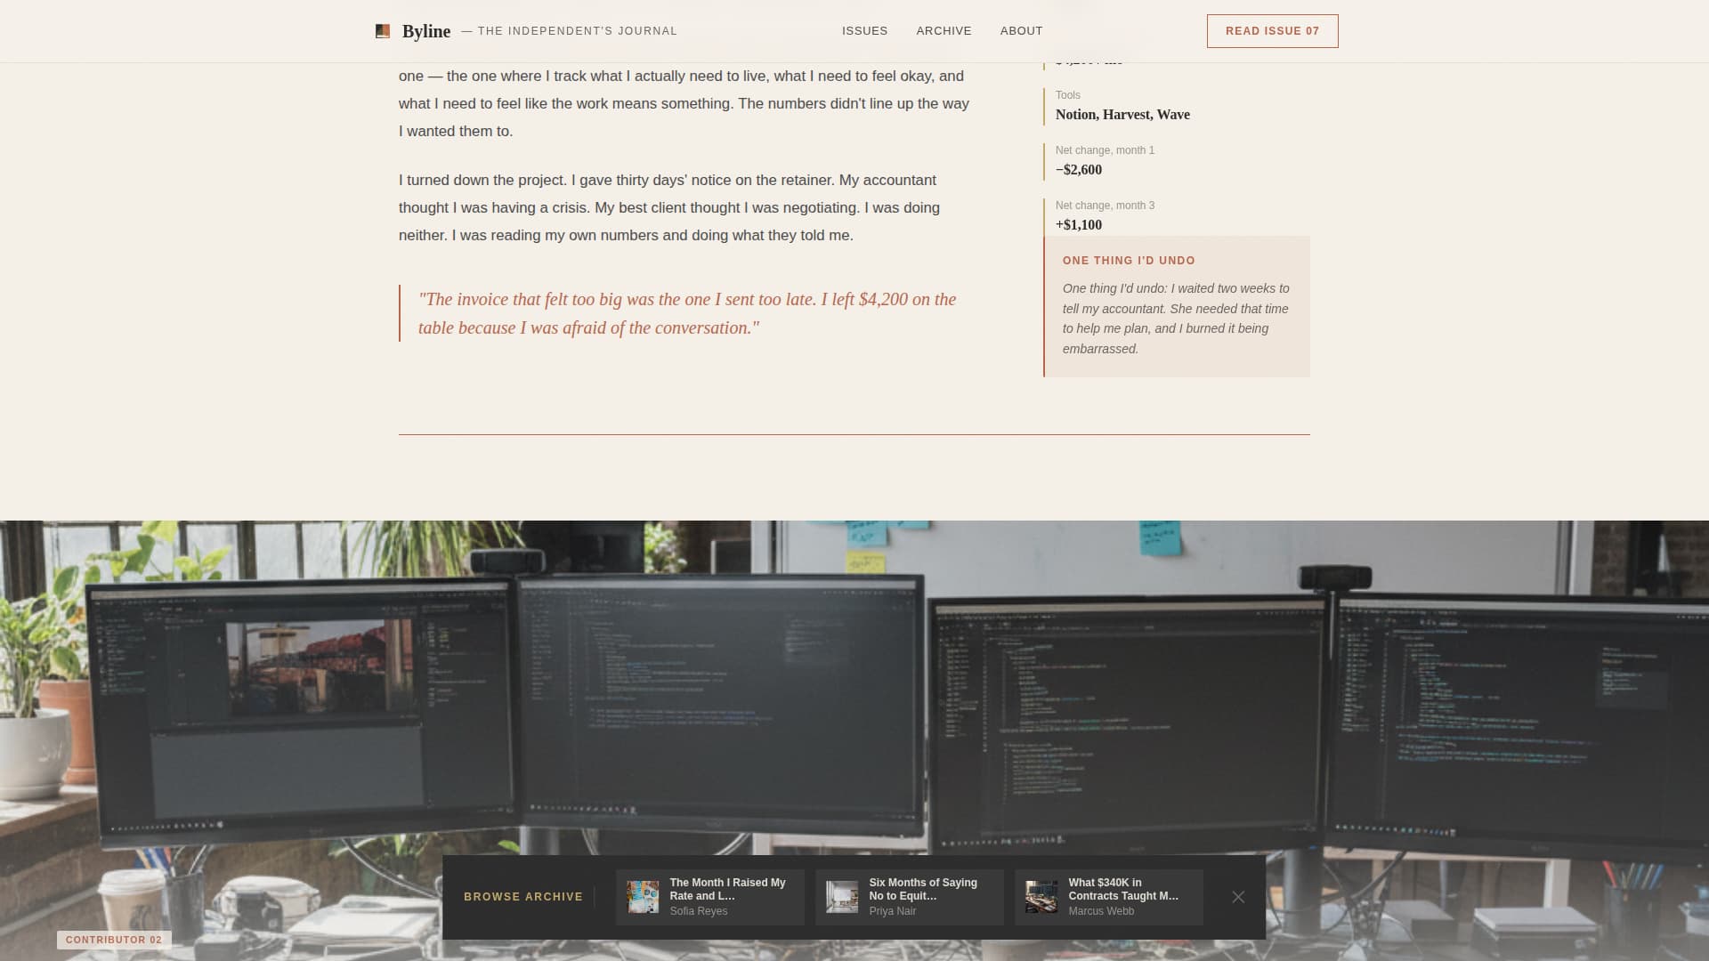
Task: Click the sidebar note "I waited two weeks to tell my accountant"
Action: point(1176,319)
